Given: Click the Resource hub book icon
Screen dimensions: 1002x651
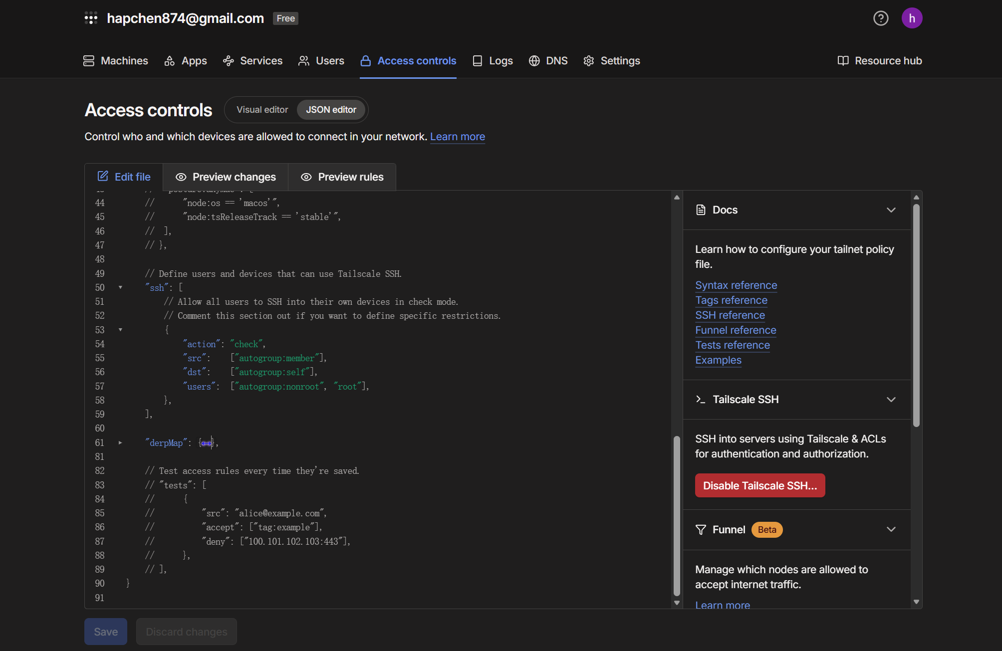Looking at the screenshot, I should 843,61.
